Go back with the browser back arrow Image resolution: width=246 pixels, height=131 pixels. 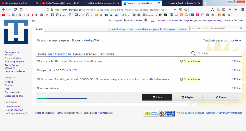[x=4, y=10]
